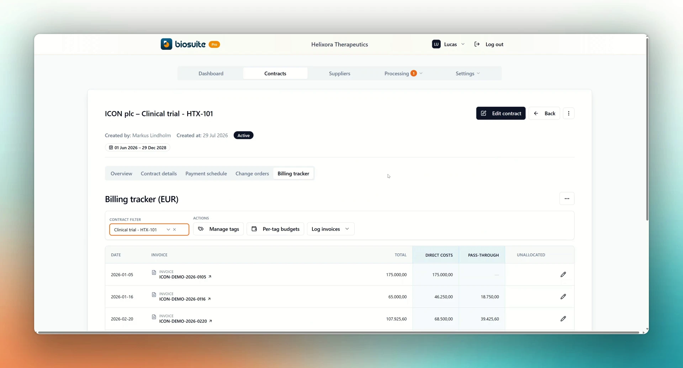The image size is (683, 368).
Task: Click the Back button
Action: (x=544, y=113)
